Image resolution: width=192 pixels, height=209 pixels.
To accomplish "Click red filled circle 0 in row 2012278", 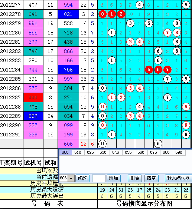I will pyautogui.click(x=102, y=14).
